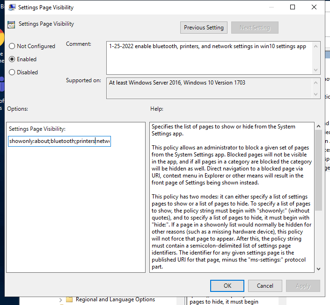This screenshot has height=305, width=330.
Task: Expand the Regional and Language Options node
Action: 60,299
